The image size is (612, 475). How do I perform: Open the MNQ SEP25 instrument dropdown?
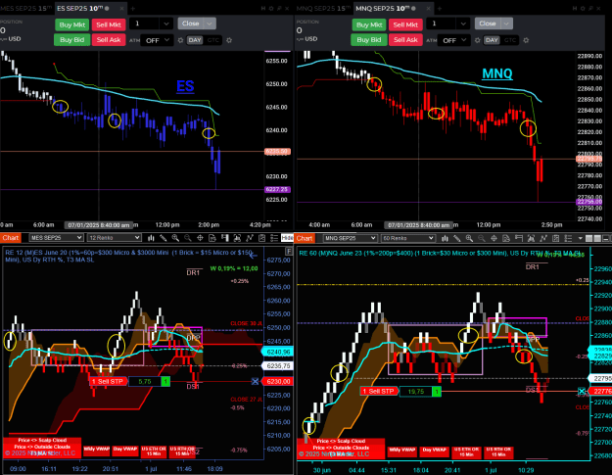tap(351, 238)
